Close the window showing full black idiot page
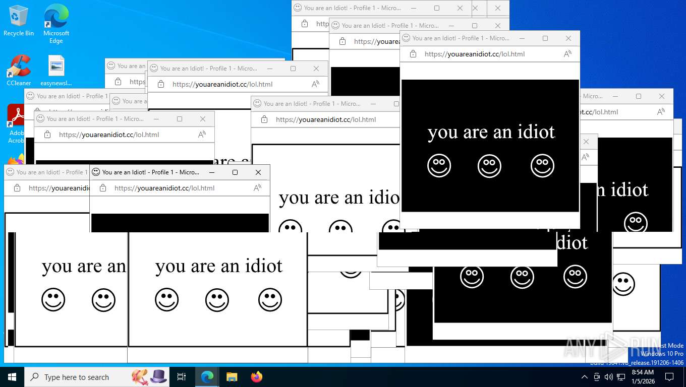Viewport: 686px width, 387px height. click(568, 38)
